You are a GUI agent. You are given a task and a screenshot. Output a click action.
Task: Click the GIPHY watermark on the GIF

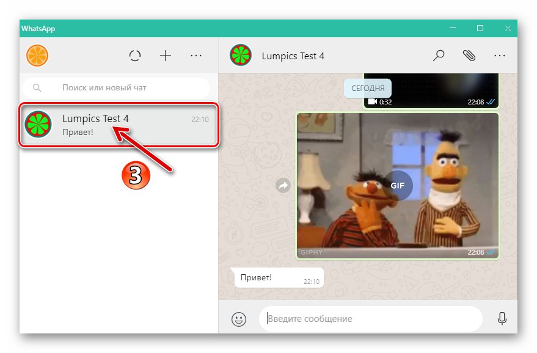click(x=312, y=251)
